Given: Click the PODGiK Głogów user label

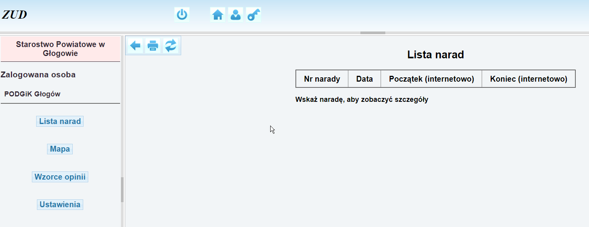Looking at the screenshot, I should tap(31, 94).
